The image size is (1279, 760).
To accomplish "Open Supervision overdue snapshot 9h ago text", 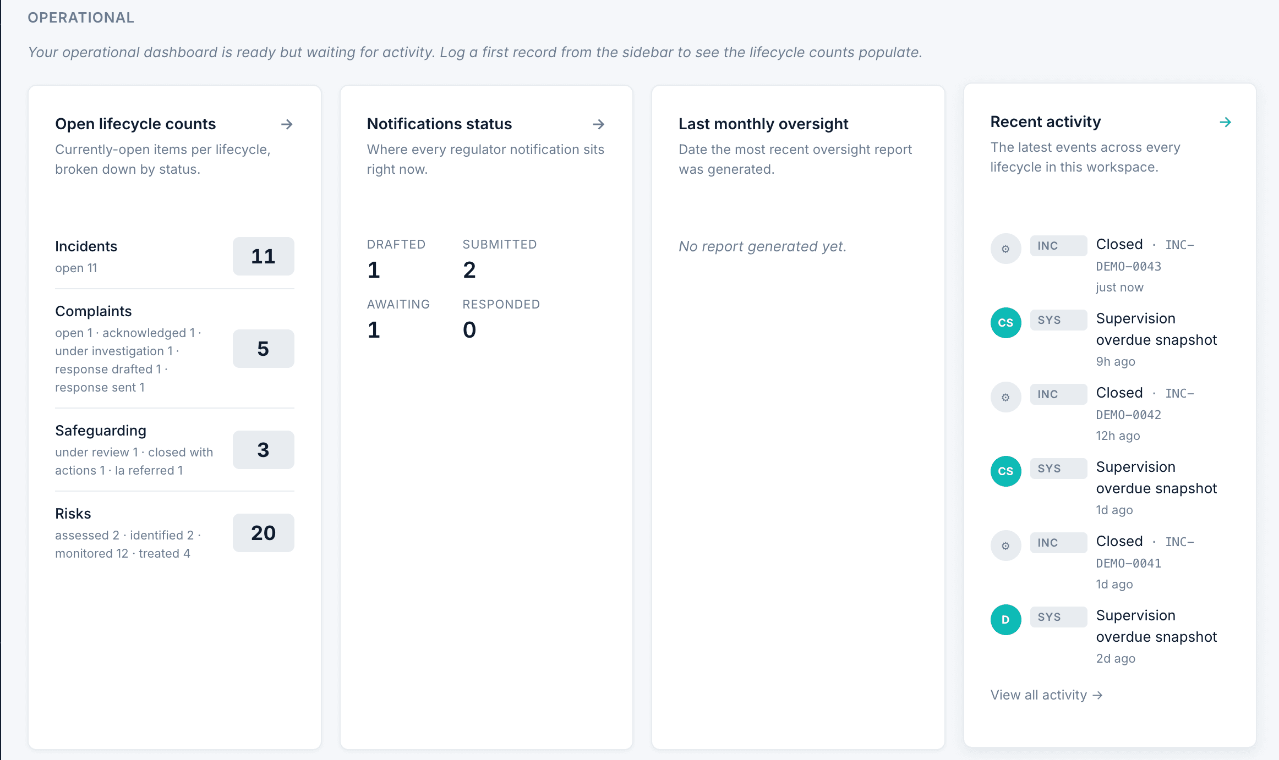I will coord(1156,329).
